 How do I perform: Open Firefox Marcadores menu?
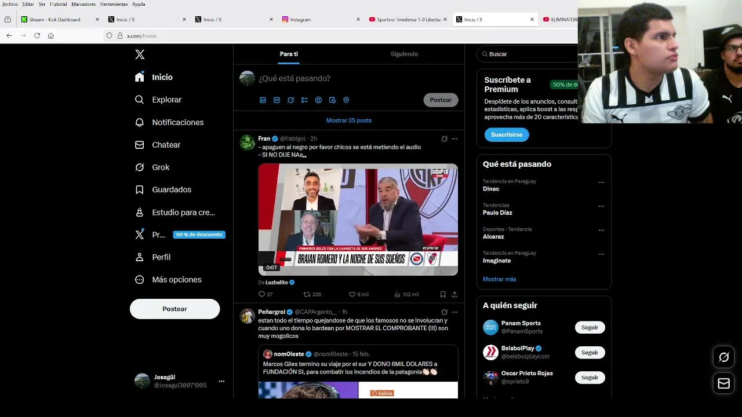coord(83,4)
